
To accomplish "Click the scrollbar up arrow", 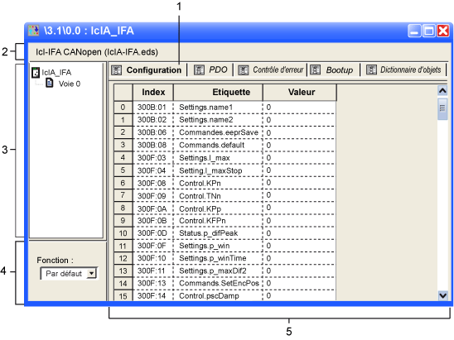I will 442,91.
